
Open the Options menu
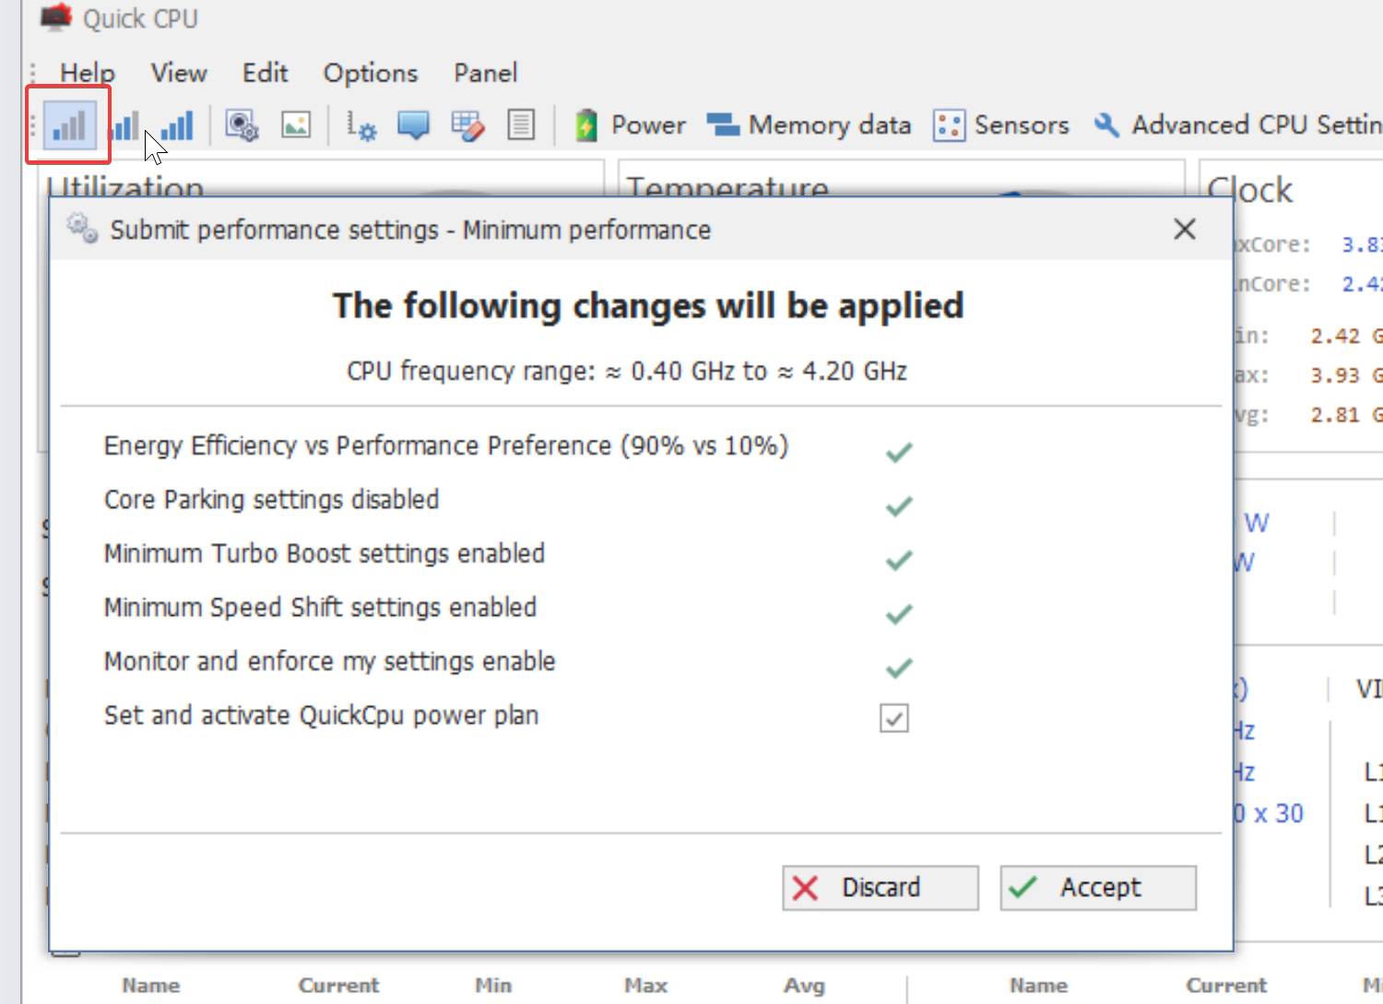[x=370, y=73]
